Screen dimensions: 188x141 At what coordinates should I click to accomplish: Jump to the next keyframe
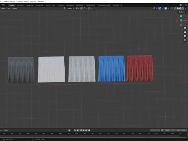click(86, 130)
